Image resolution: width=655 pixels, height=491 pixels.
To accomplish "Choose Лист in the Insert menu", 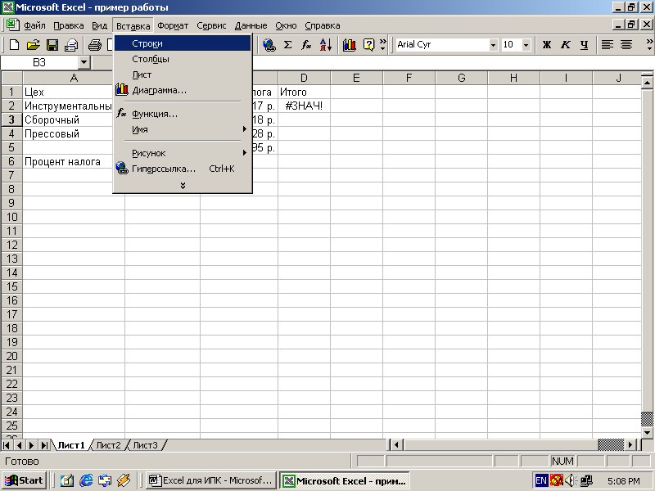I will pyautogui.click(x=183, y=74).
